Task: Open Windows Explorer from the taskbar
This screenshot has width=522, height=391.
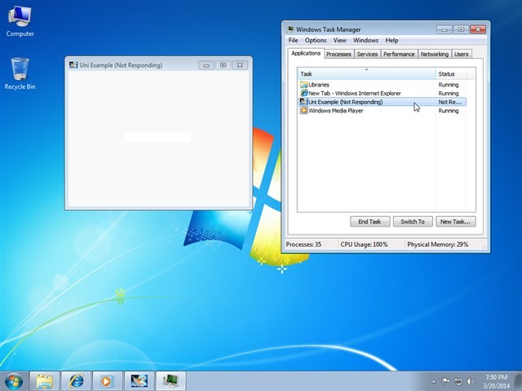Action: pyautogui.click(x=45, y=381)
